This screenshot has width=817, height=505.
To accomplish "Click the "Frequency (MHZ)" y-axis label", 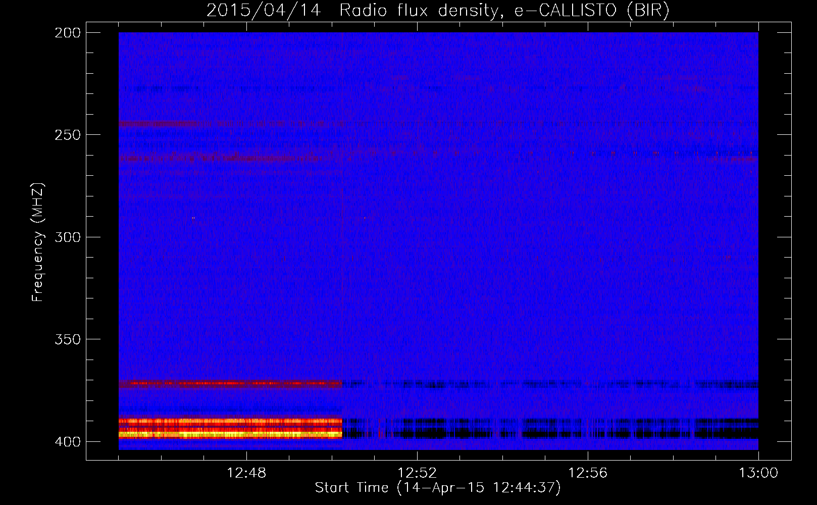I will pyautogui.click(x=38, y=242).
